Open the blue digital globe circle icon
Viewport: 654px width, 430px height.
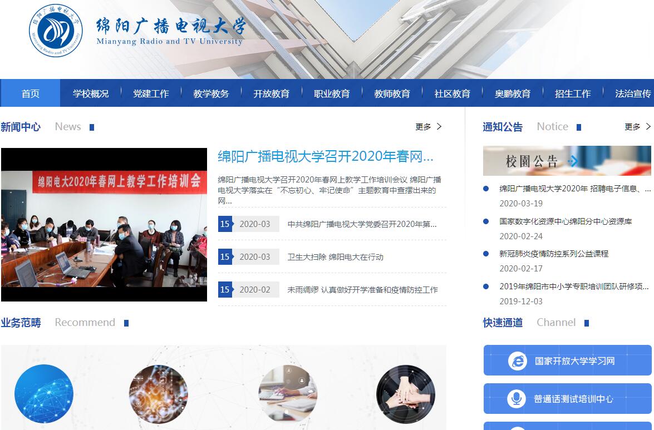point(44,394)
